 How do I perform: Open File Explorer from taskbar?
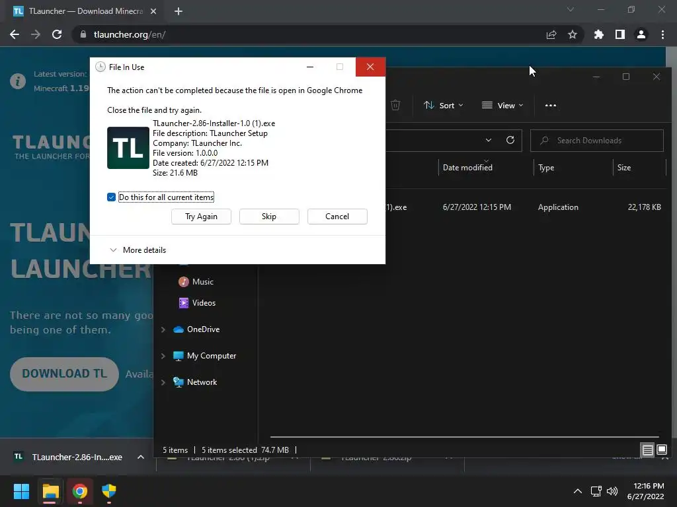(50, 491)
